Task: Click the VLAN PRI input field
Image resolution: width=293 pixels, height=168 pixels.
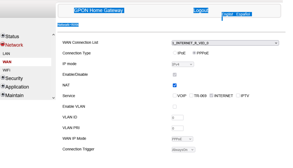Action: [x=178, y=128]
